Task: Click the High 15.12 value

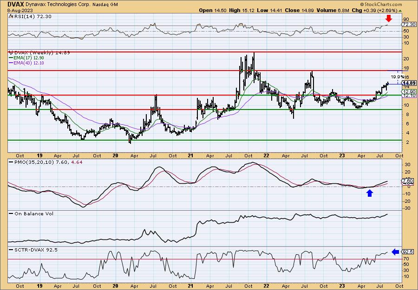Action: [x=242, y=10]
